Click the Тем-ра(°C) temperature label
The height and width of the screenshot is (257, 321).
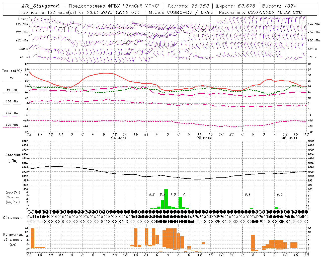tap(12, 71)
